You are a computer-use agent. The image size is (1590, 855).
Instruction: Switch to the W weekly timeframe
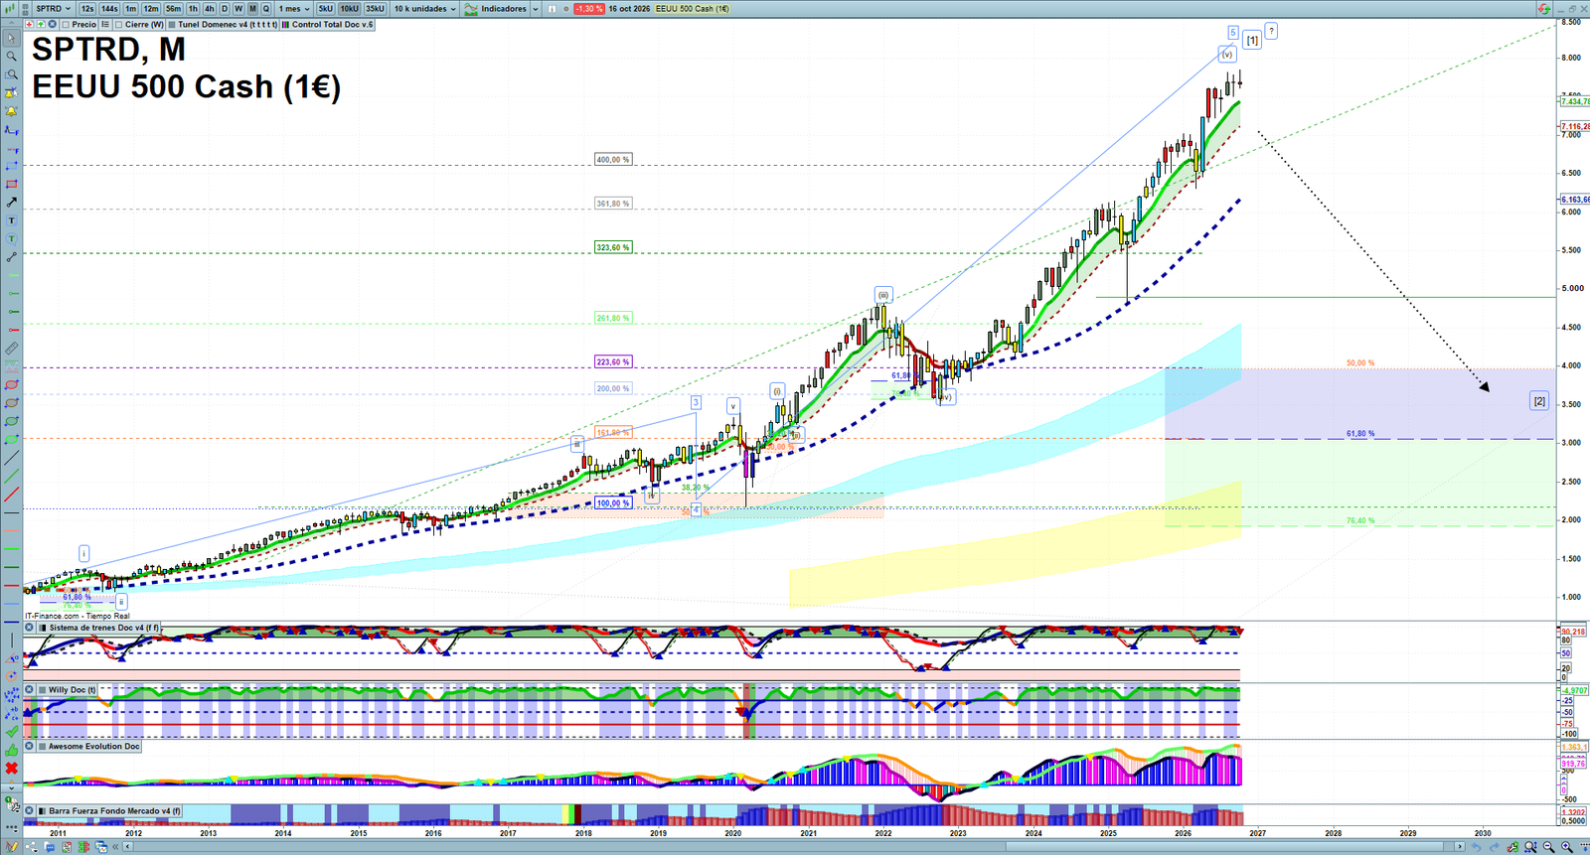click(238, 9)
